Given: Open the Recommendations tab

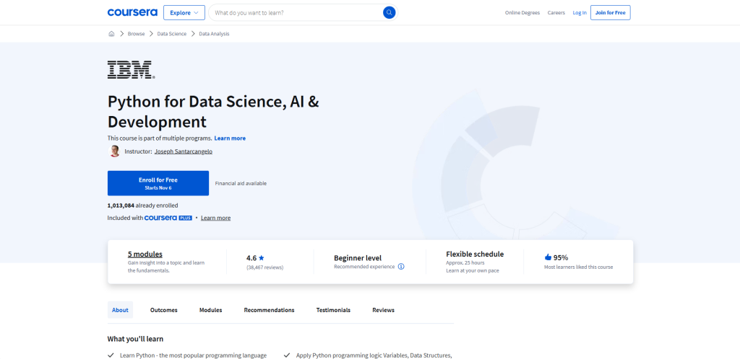Looking at the screenshot, I should coord(269,310).
